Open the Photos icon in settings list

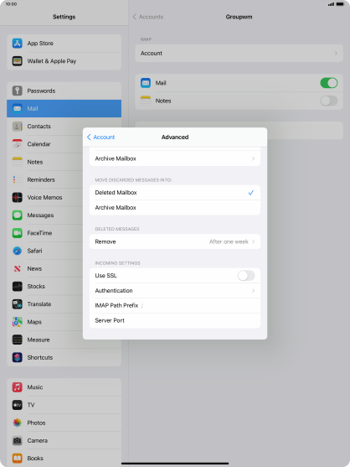(x=18, y=423)
